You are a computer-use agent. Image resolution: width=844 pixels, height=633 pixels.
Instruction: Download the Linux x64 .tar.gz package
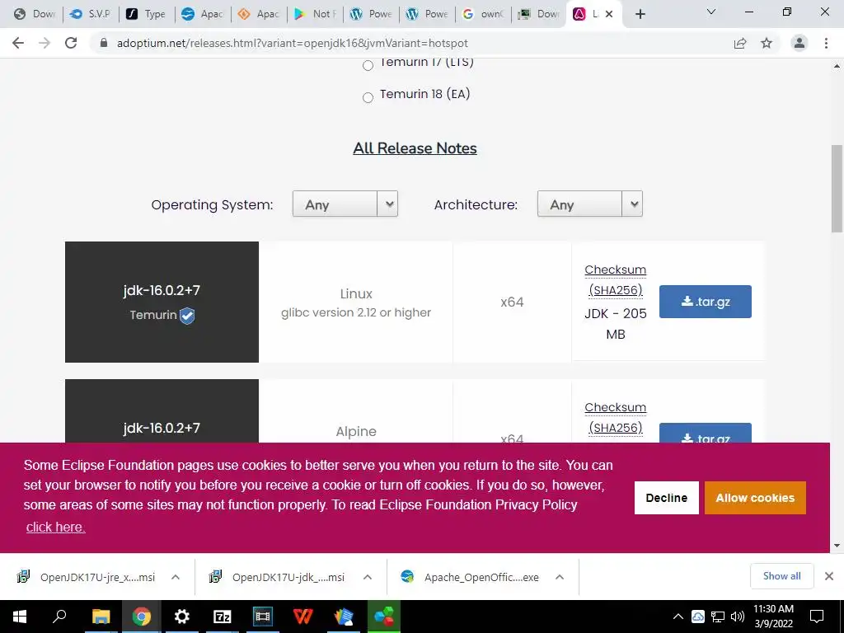point(706,302)
